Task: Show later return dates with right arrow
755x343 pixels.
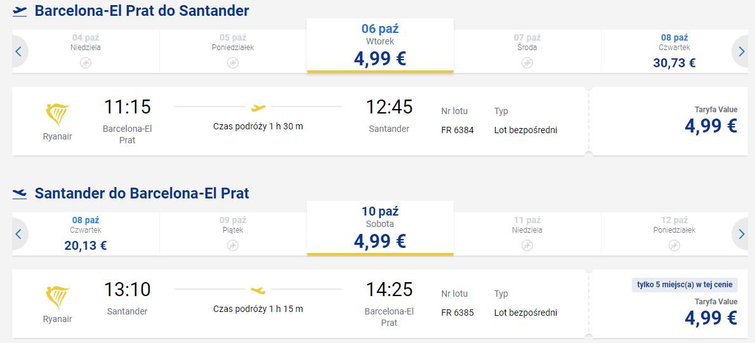Action: point(740,234)
